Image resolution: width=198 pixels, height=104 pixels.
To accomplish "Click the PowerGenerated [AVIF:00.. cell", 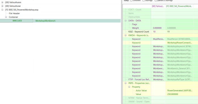I will tap(180, 90).
